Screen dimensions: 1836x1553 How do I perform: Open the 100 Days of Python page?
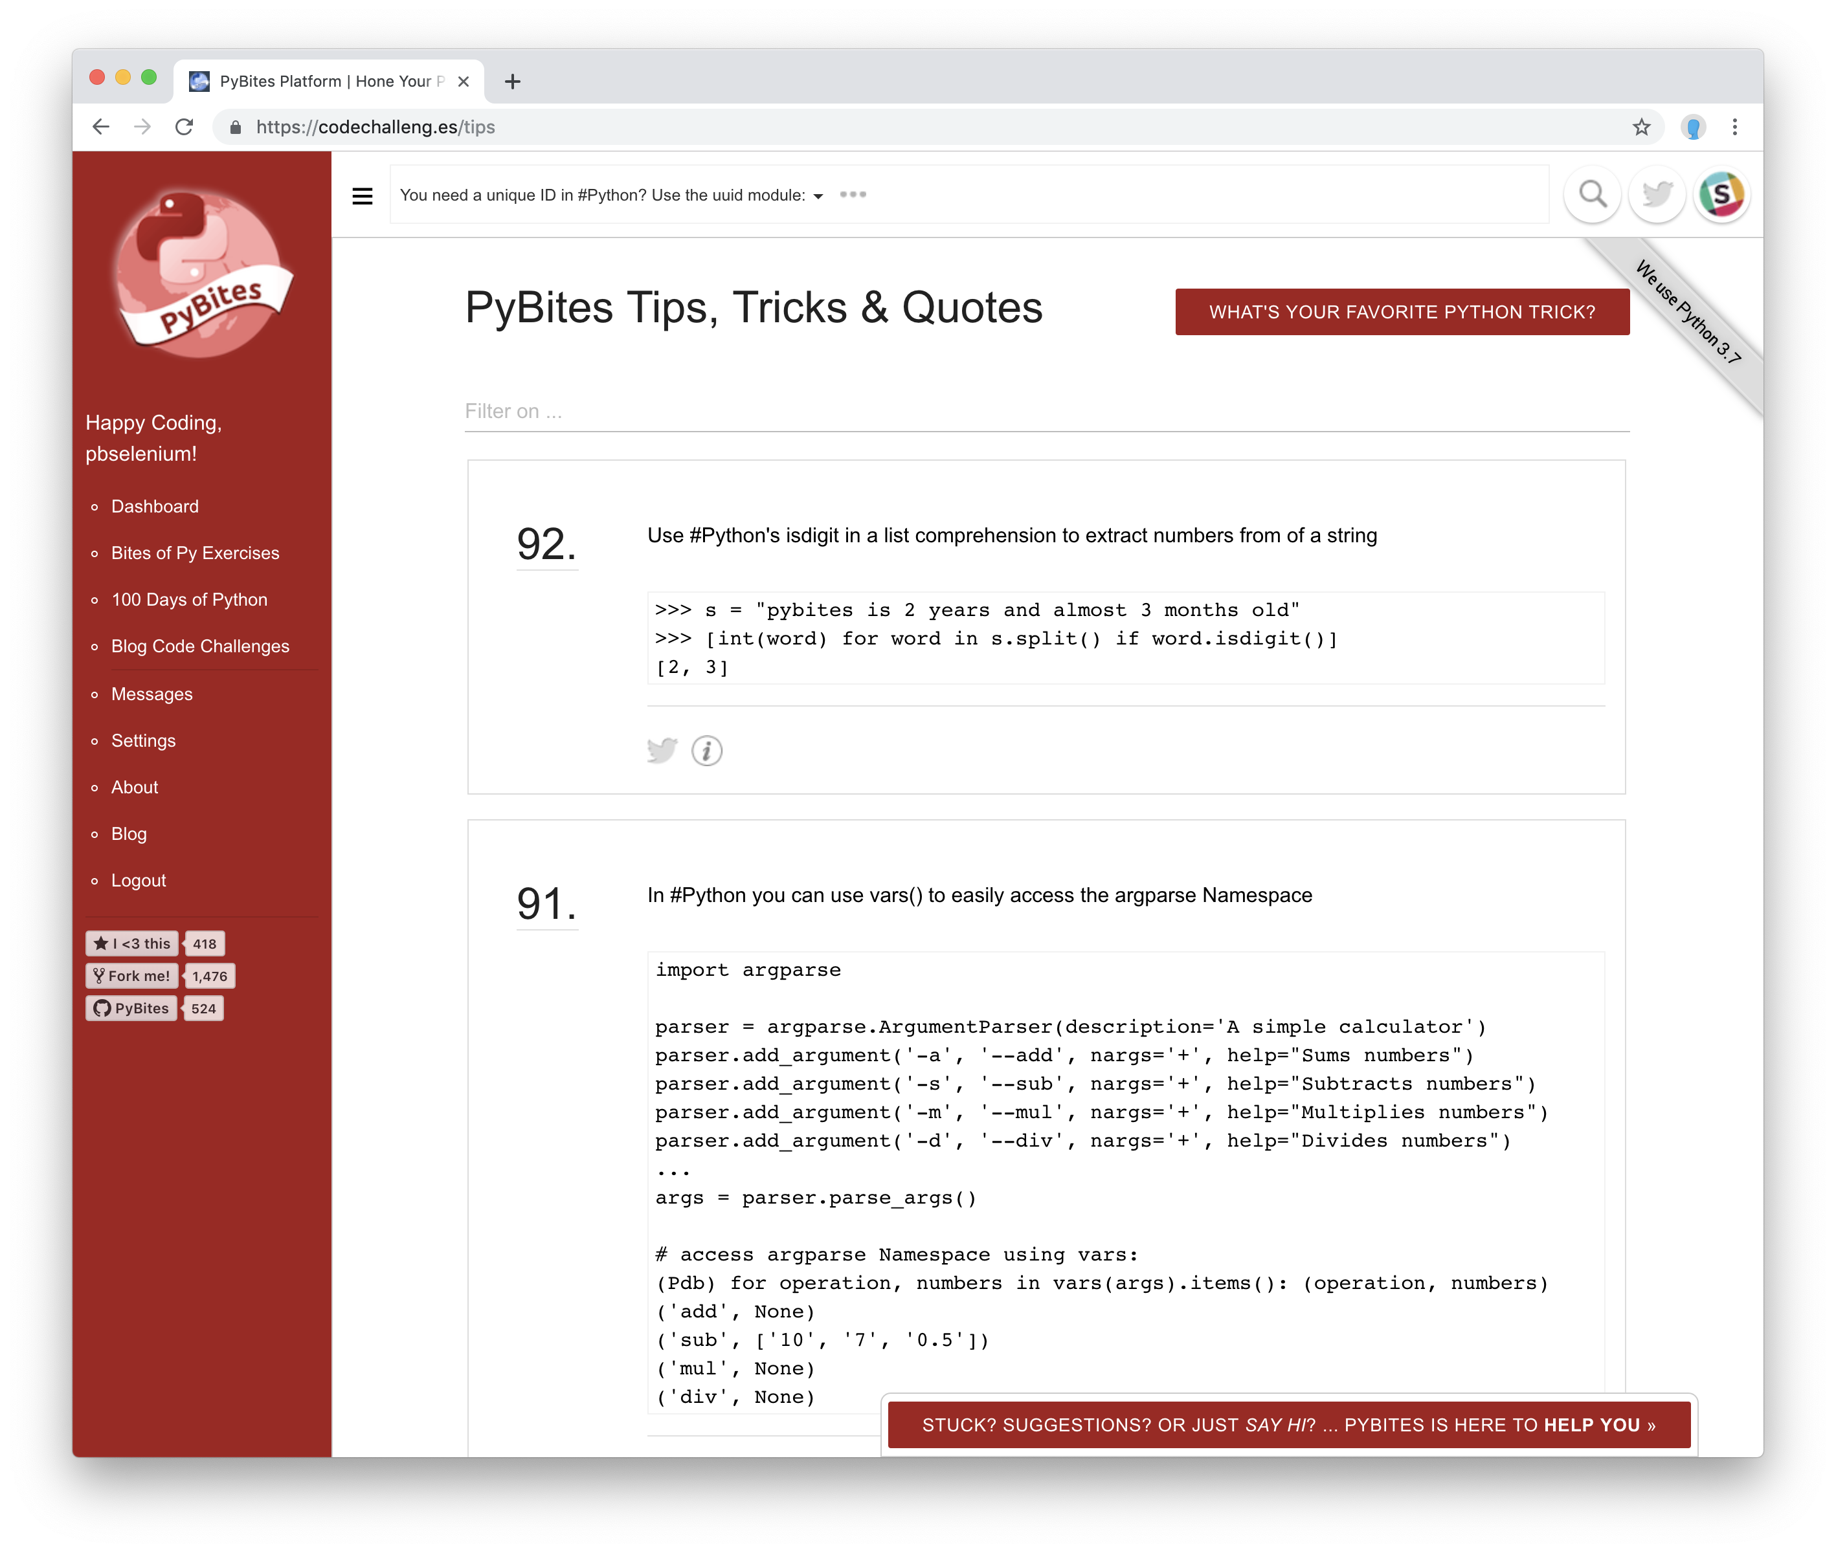(x=189, y=600)
